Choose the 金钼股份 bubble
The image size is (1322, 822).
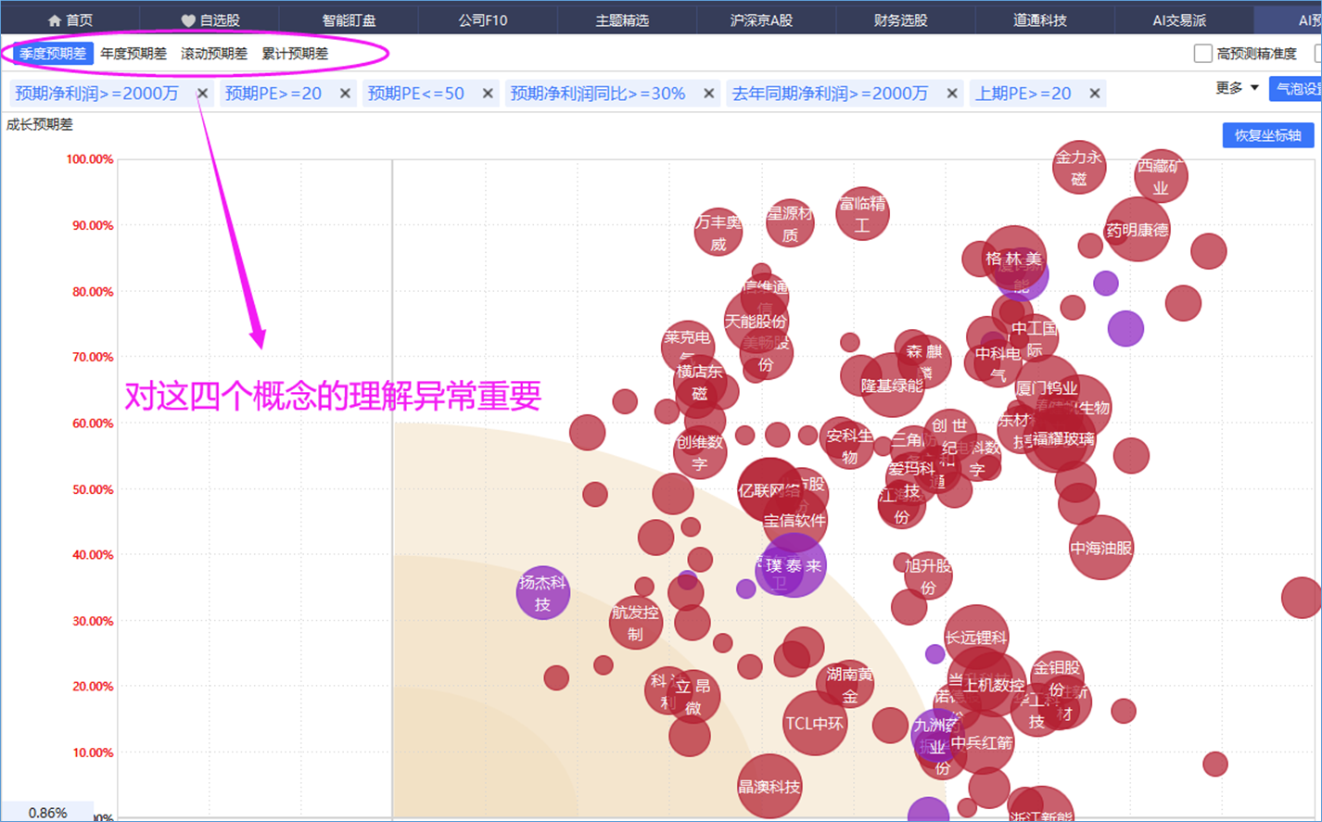[x=1057, y=678]
